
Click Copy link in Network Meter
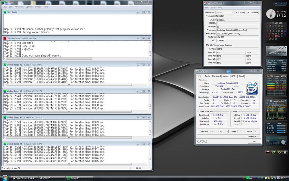click(x=284, y=105)
